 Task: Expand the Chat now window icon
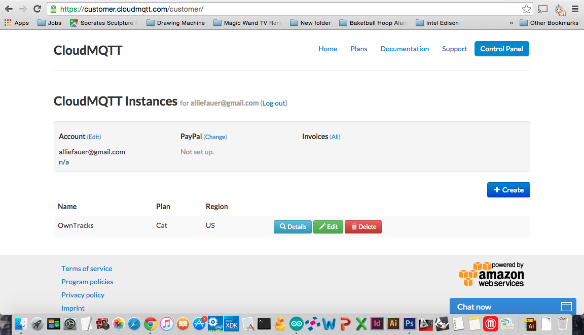click(x=566, y=307)
